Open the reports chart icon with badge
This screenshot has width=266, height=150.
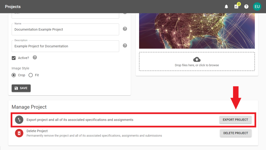[x=236, y=7]
